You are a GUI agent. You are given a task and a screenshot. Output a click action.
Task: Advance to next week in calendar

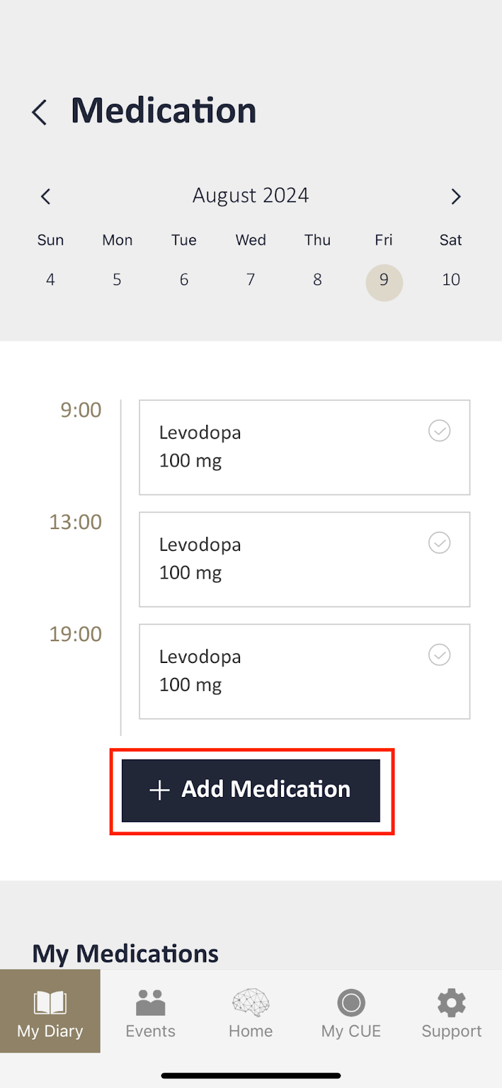(x=456, y=197)
